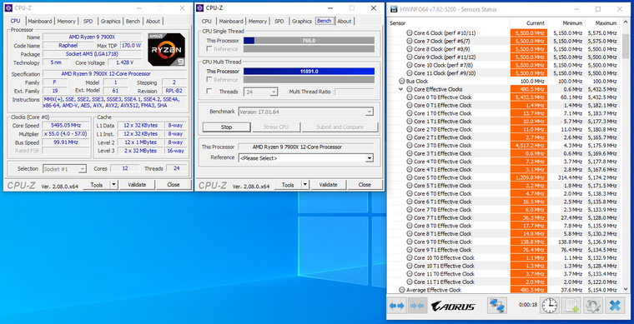Image resolution: width=634 pixels, height=324 pixels.
Task: Open the Socket #1 selection dropdown
Action: (65, 168)
